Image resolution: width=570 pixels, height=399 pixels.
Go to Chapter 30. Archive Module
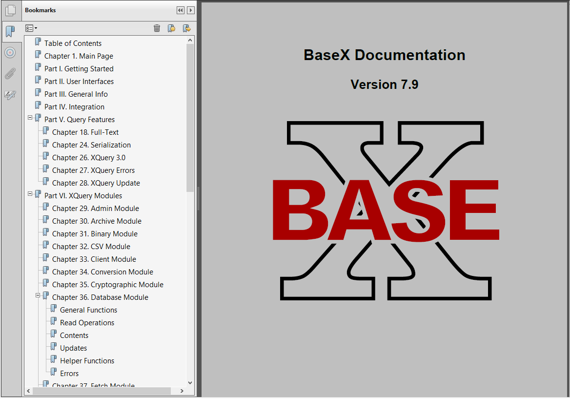coord(97,221)
